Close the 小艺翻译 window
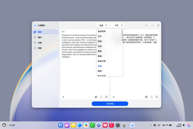This screenshot has width=193, height=129. point(158,25)
